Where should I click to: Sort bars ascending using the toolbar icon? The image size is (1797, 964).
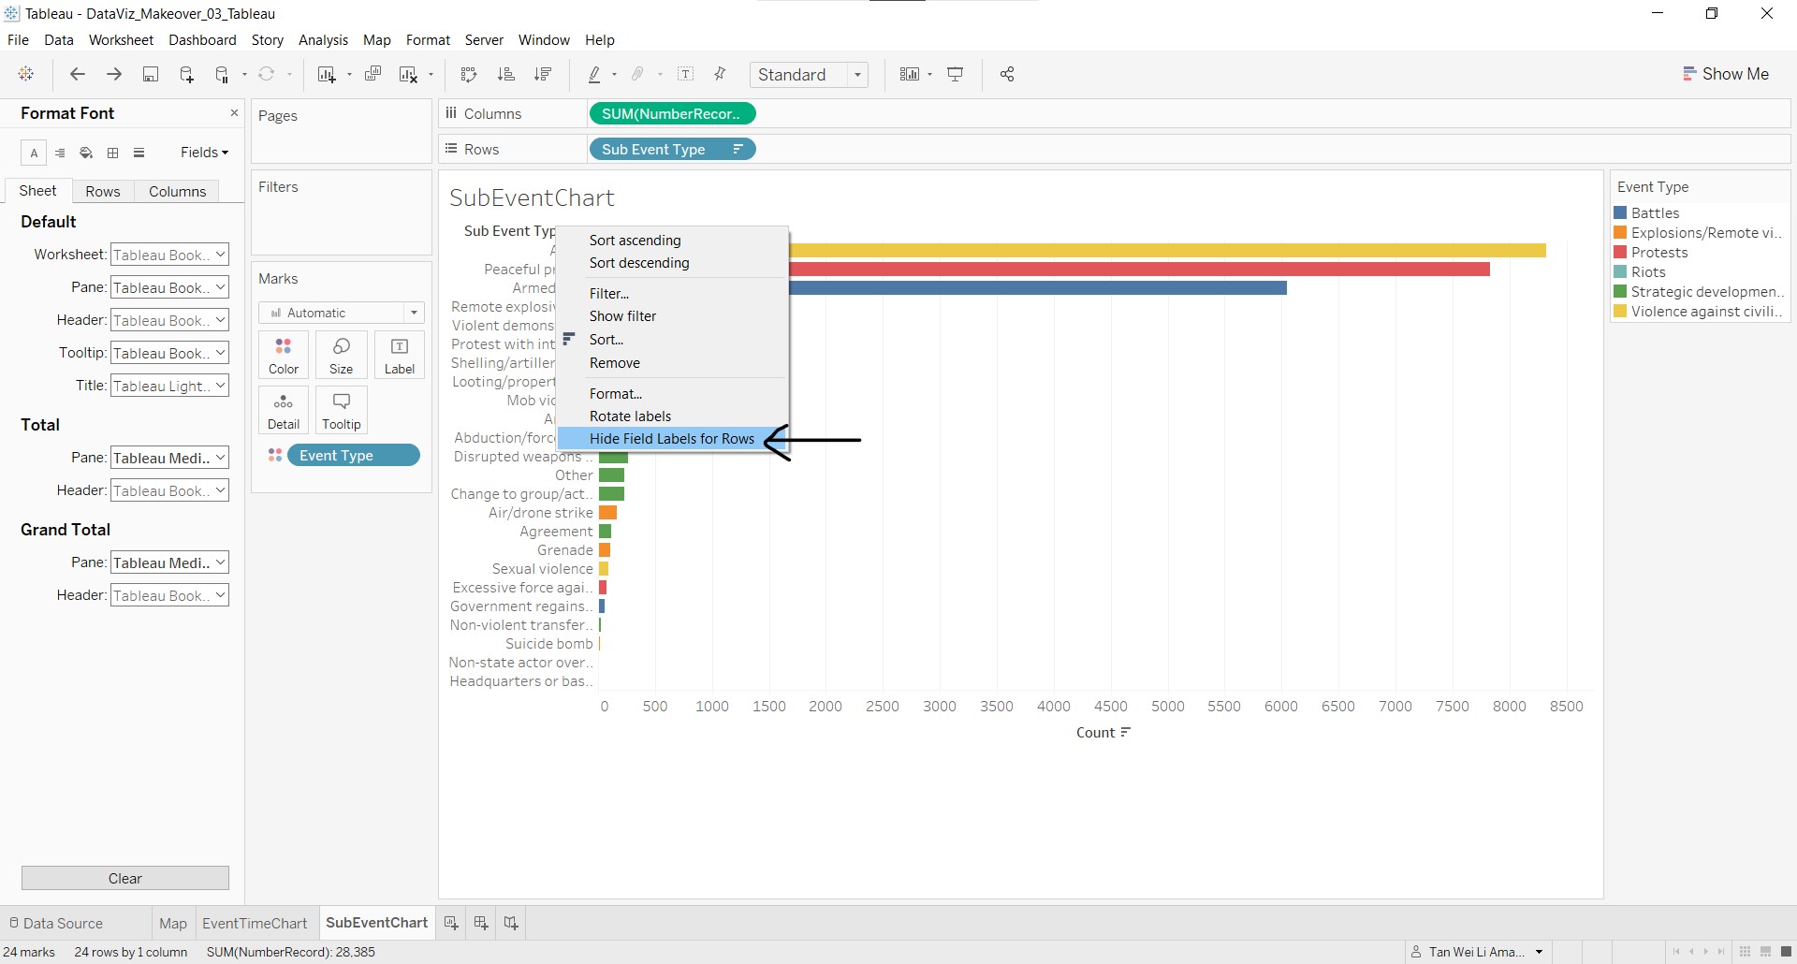tap(505, 75)
